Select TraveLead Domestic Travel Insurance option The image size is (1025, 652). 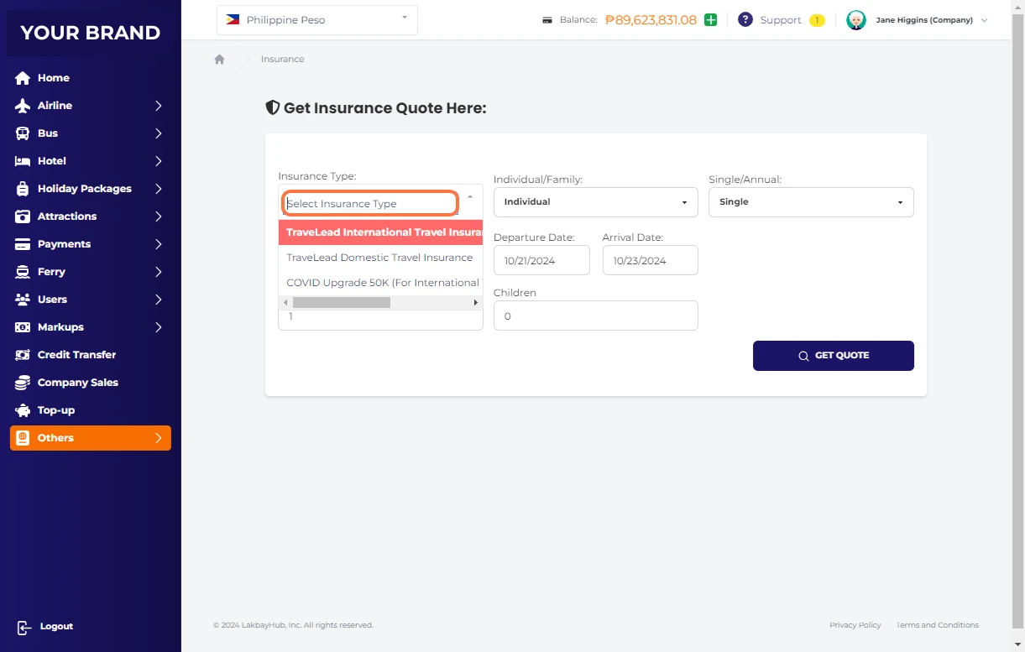379,258
